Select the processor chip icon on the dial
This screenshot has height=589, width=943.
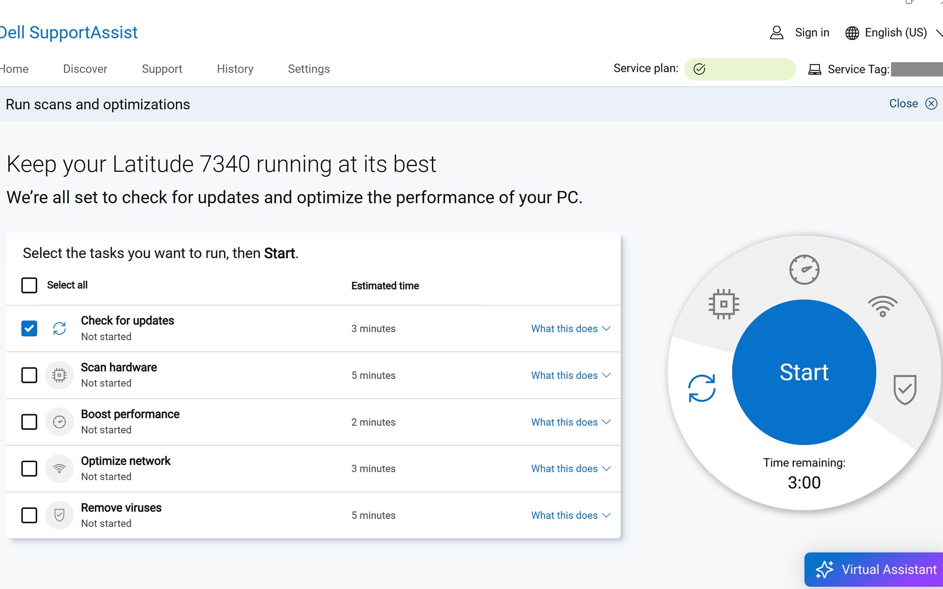point(724,304)
